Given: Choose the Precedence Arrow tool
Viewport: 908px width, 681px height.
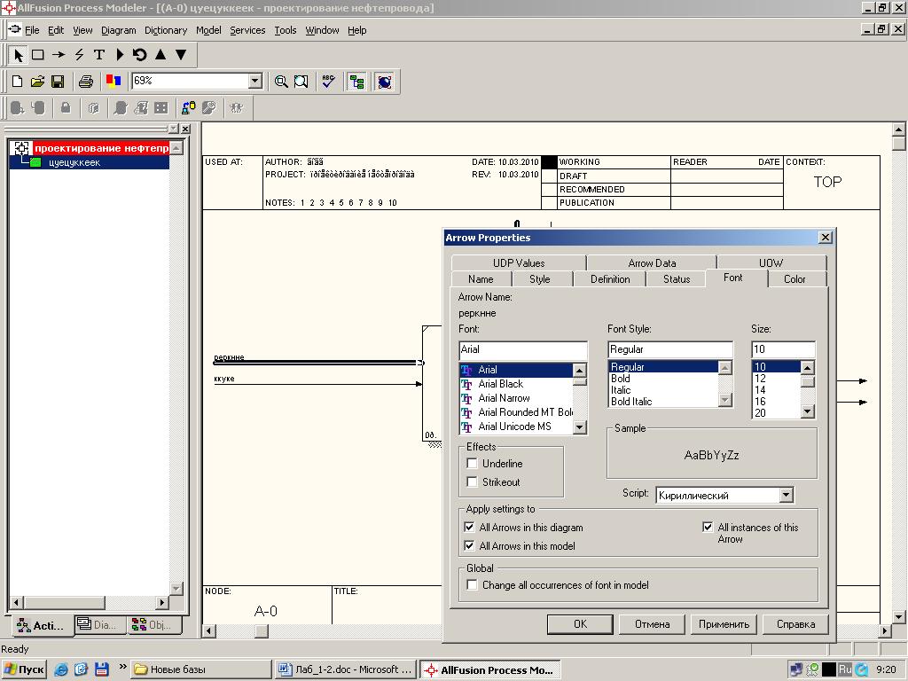Looking at the screenshot, I should (x=59, y=55).
